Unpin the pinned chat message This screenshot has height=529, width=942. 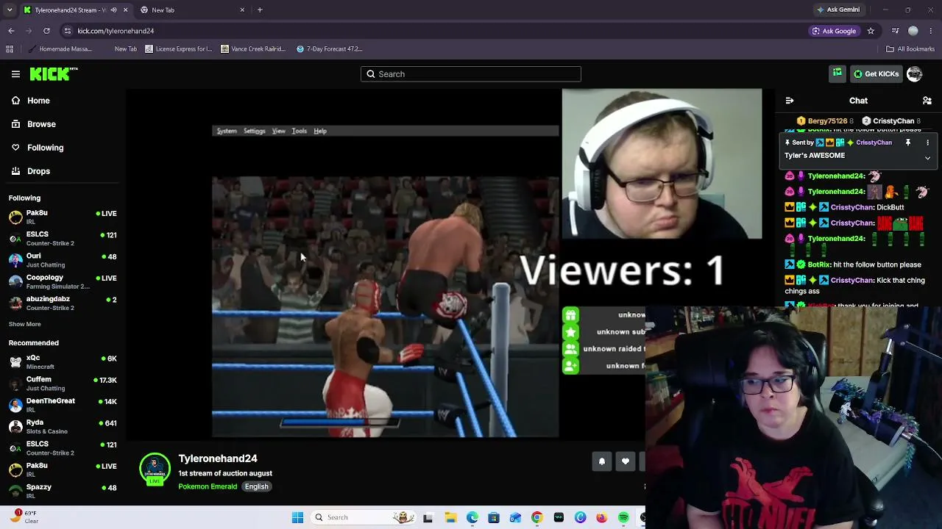tap(908, 143)
